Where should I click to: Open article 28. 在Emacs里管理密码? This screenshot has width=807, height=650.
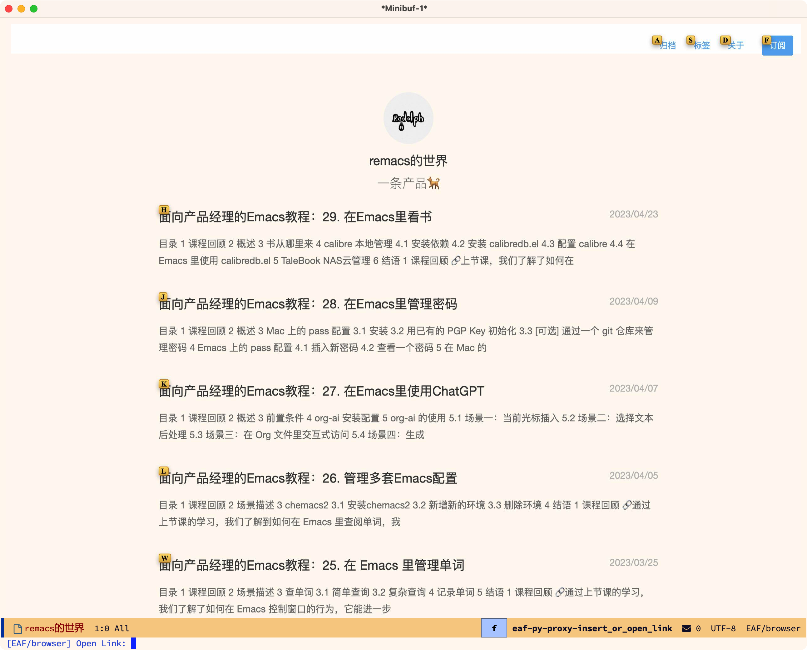pos(308,303)
